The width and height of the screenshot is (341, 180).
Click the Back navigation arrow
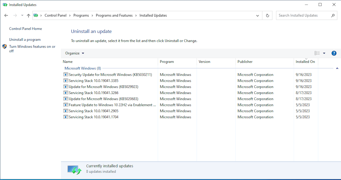click(x=6, y=15)
